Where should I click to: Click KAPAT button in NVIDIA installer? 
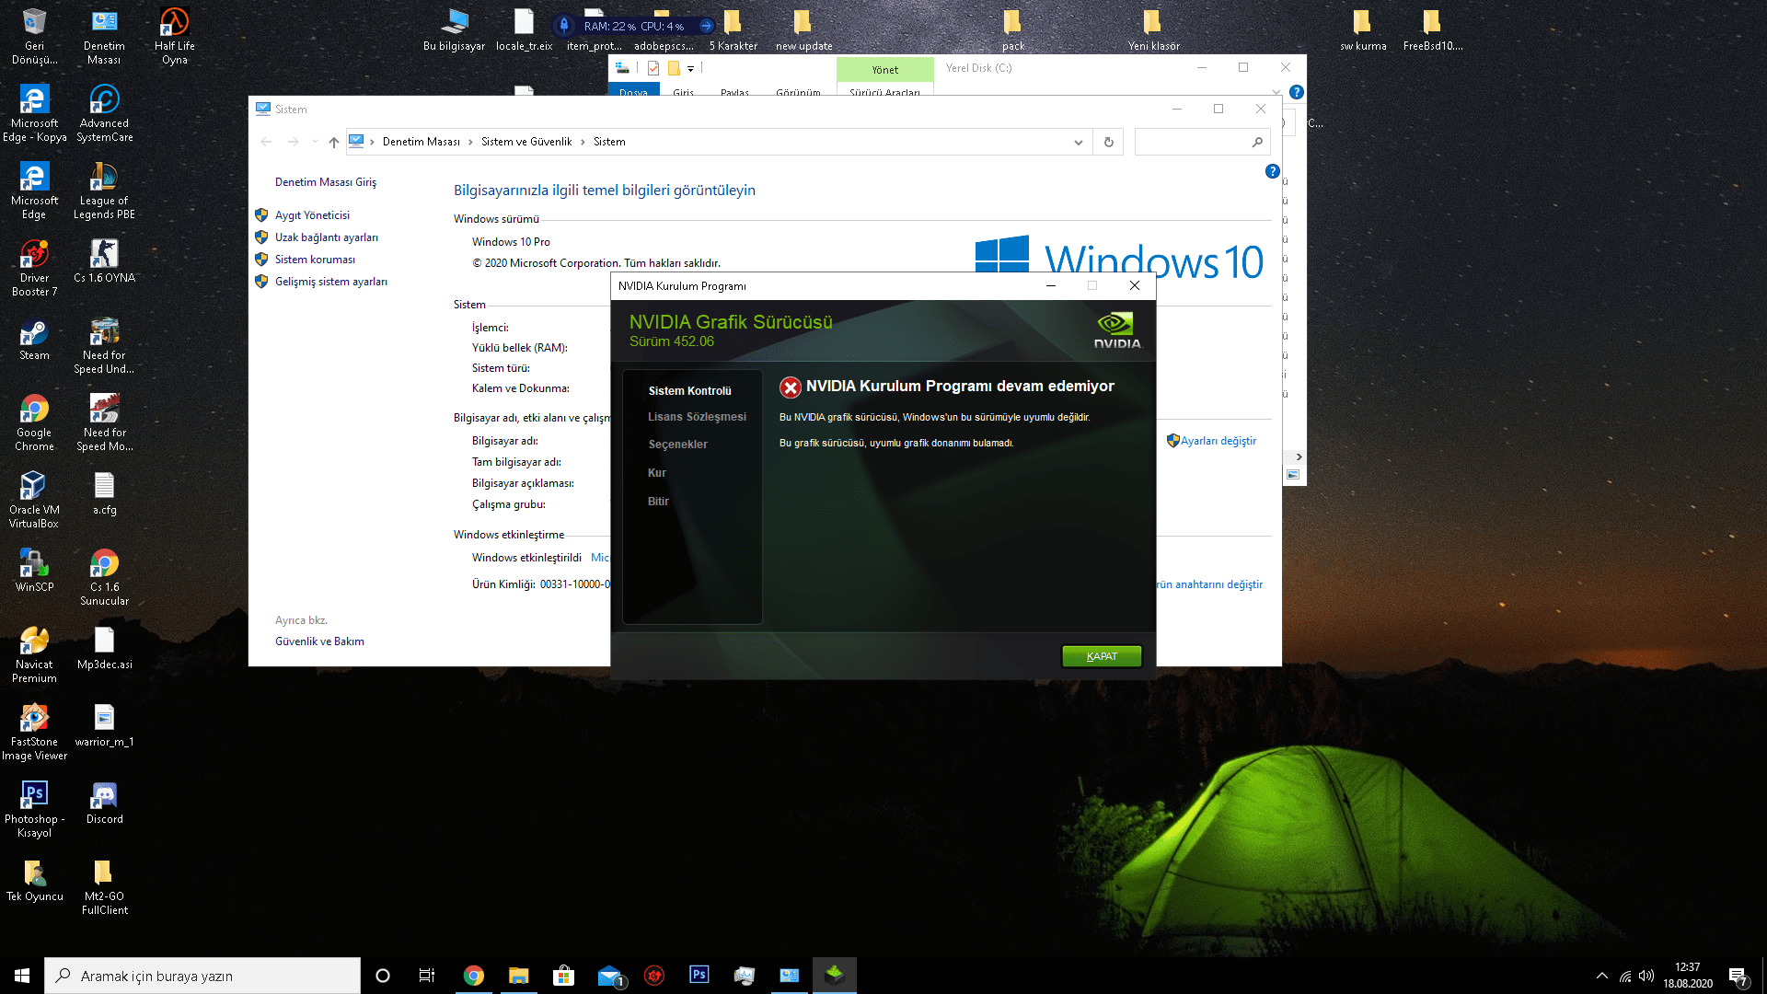[x=1102, y=656]
